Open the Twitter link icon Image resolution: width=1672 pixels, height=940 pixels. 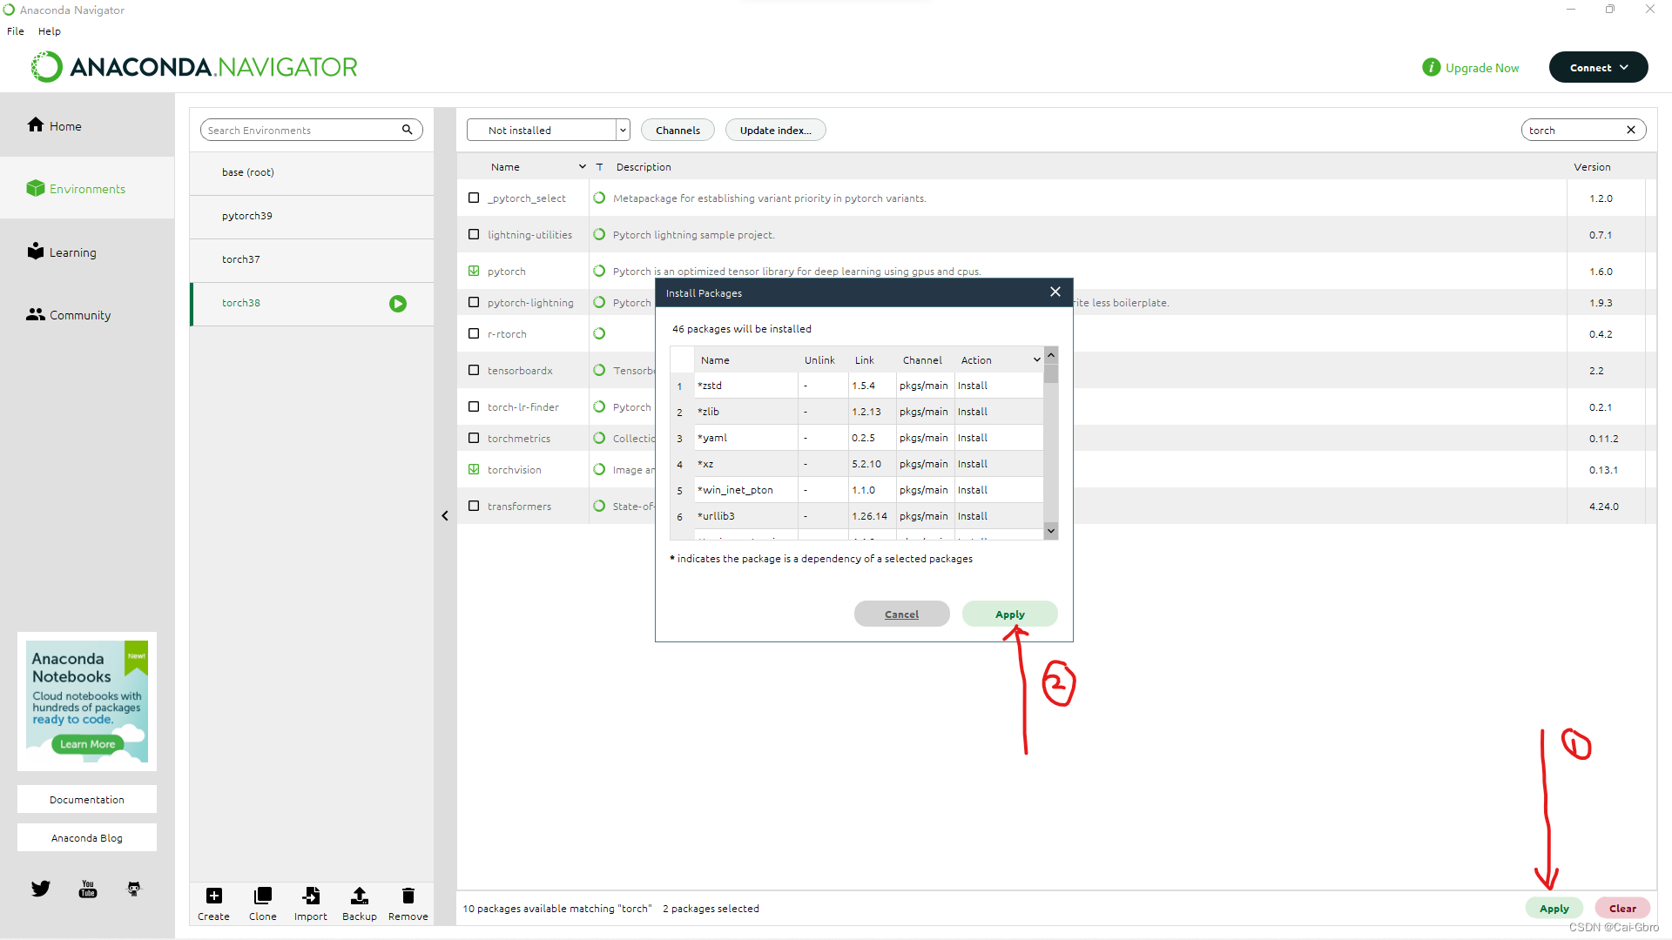pos(41,889)
